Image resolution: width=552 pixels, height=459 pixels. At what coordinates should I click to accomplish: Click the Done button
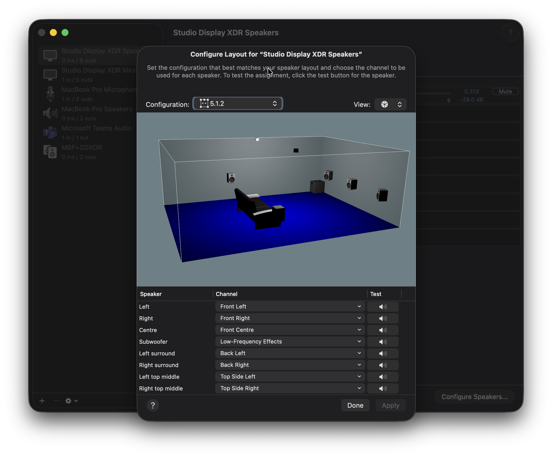click(x=355, y=405)
